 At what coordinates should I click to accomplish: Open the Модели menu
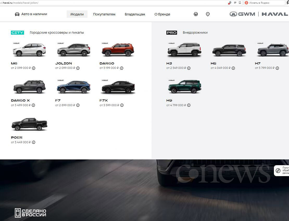click(x=77, y=14)
